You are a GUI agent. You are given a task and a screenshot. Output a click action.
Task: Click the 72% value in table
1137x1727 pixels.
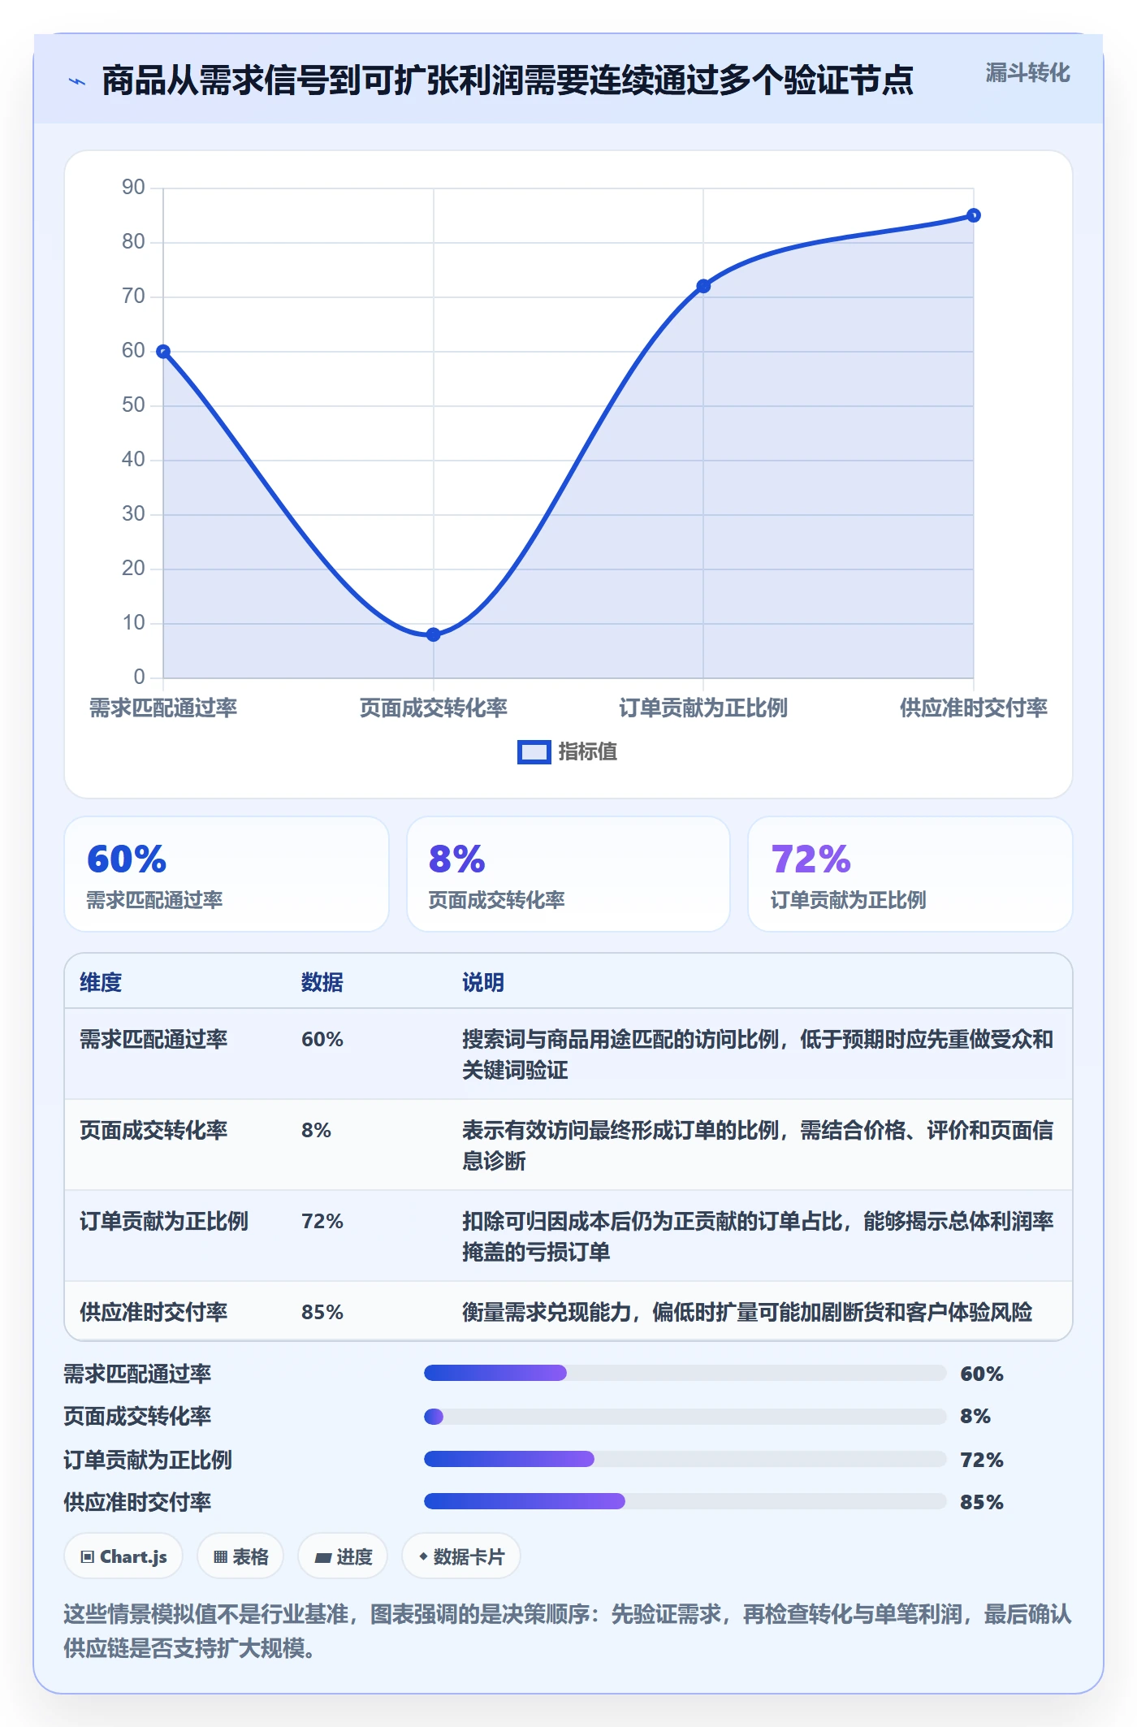(322, 1221)
